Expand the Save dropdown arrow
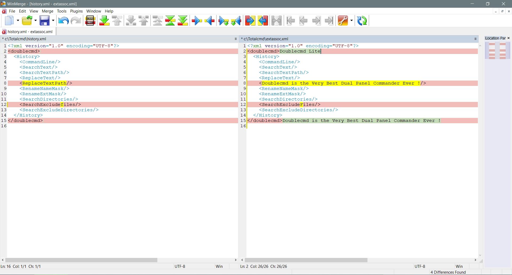This screenshot has height=275, width=512. [53, 21]
